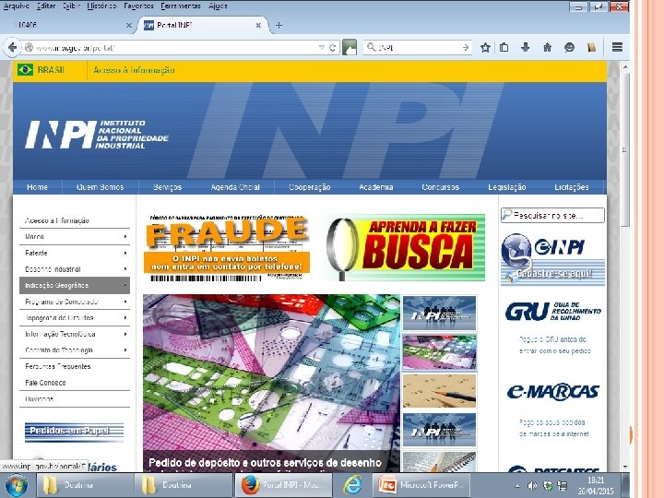This screenshot has height=498, width=664.
Task: Expand Patente submenu arrow
Action: (125, 253)
